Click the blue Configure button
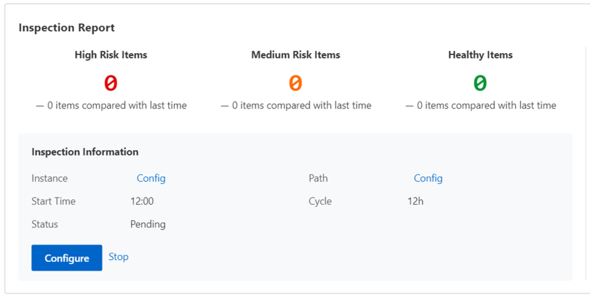 67,258
